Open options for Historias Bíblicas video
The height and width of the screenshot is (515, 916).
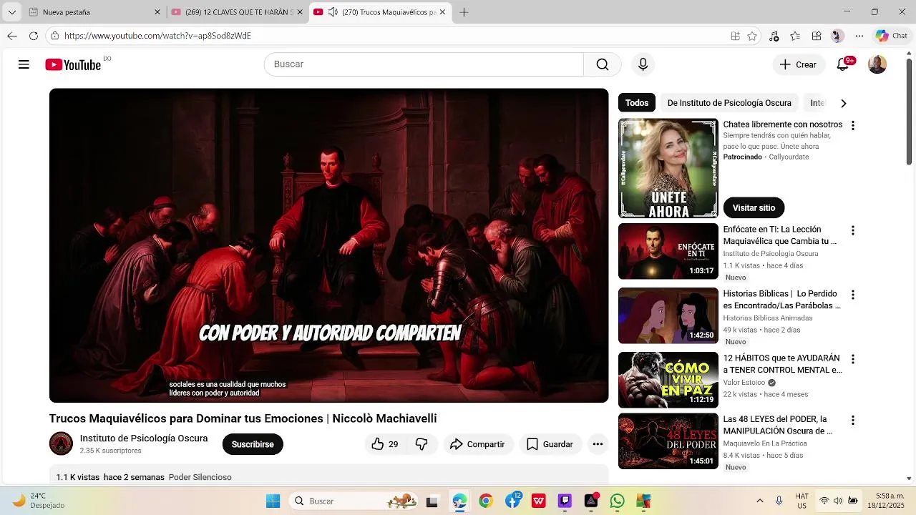[x=852, y=295]
